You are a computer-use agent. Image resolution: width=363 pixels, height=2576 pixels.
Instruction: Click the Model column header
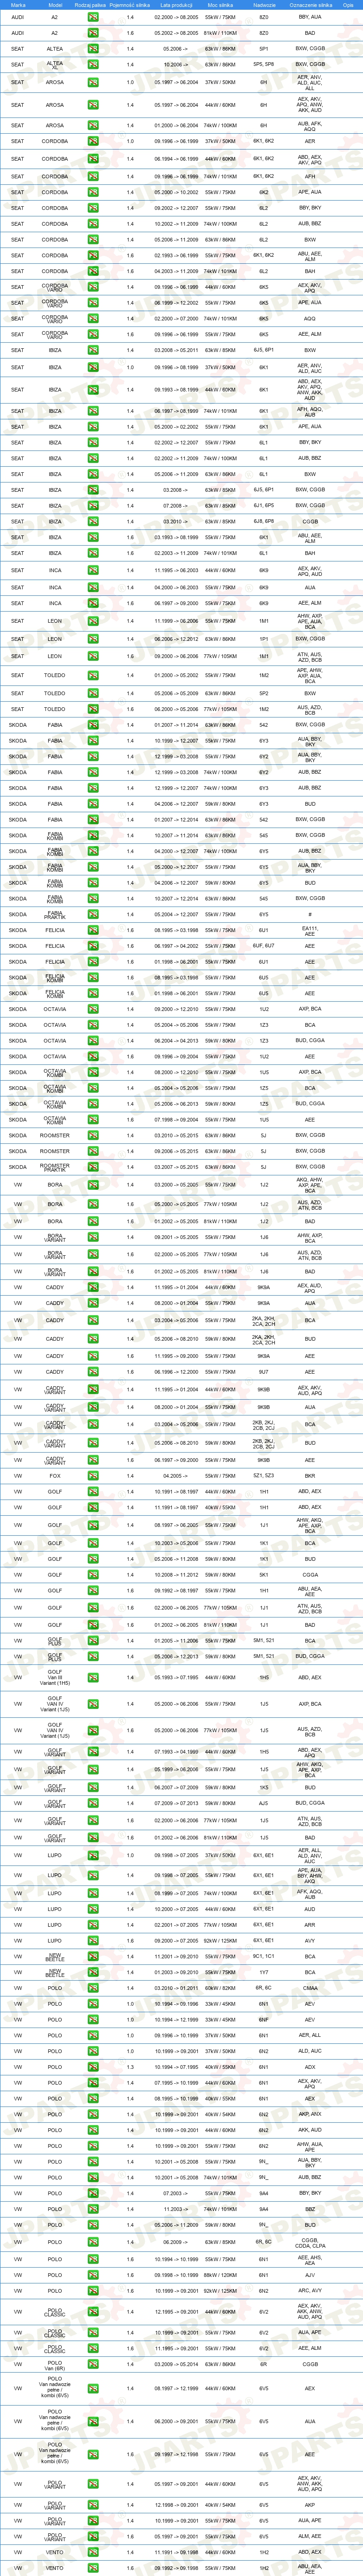pos(54,5)
